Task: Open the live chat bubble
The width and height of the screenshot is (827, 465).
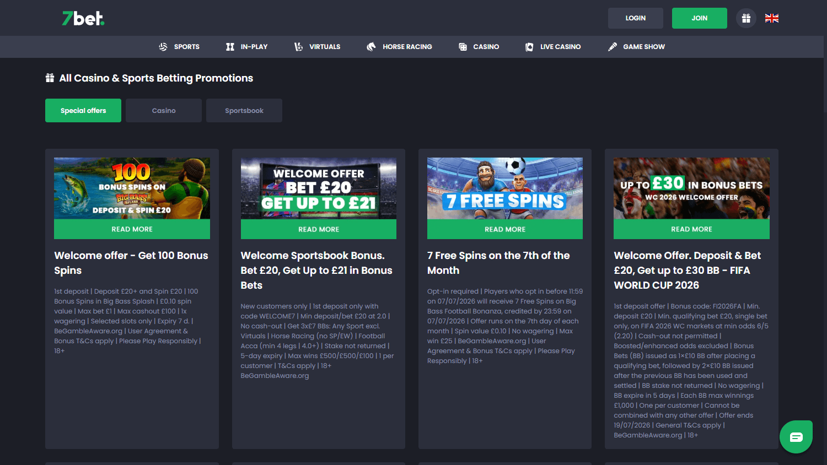Action: click(796, 437)
